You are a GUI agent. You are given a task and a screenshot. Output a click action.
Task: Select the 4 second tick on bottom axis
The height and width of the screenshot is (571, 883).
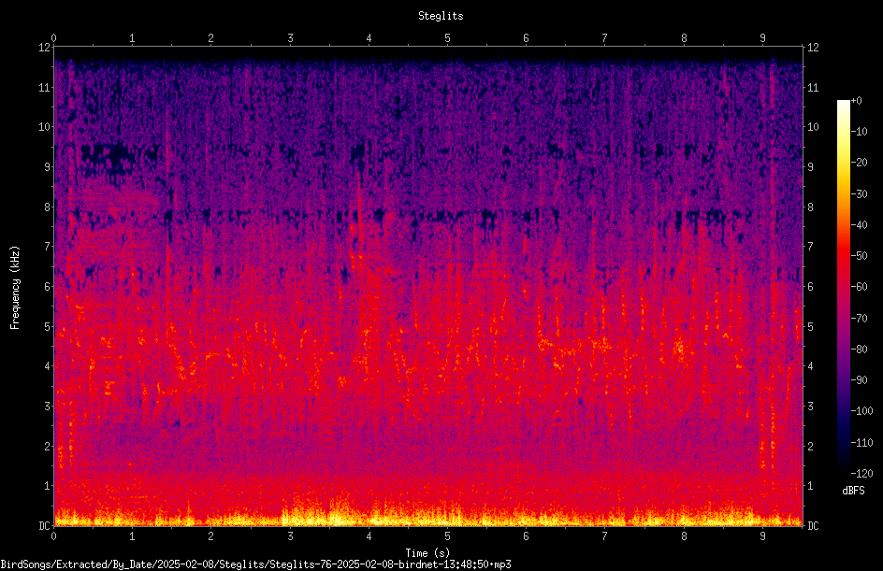[x=369, y=536]
